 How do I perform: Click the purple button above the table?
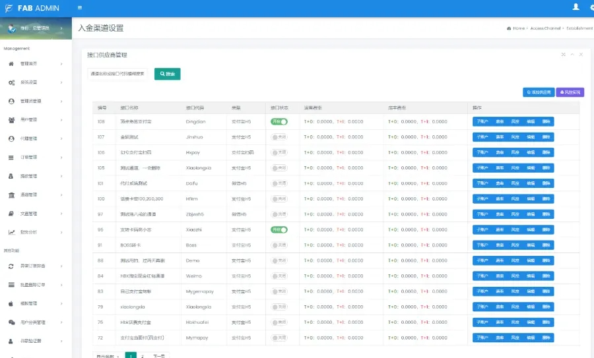(x=570, y=92)
